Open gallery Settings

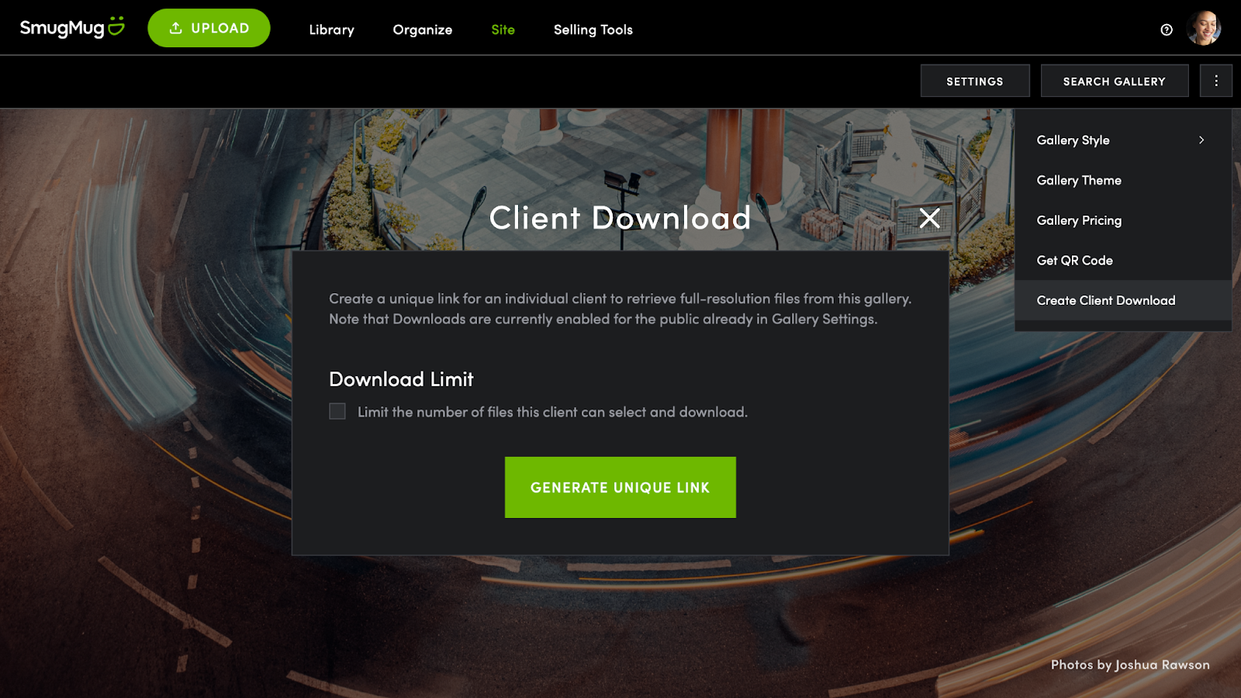(975, 80)
